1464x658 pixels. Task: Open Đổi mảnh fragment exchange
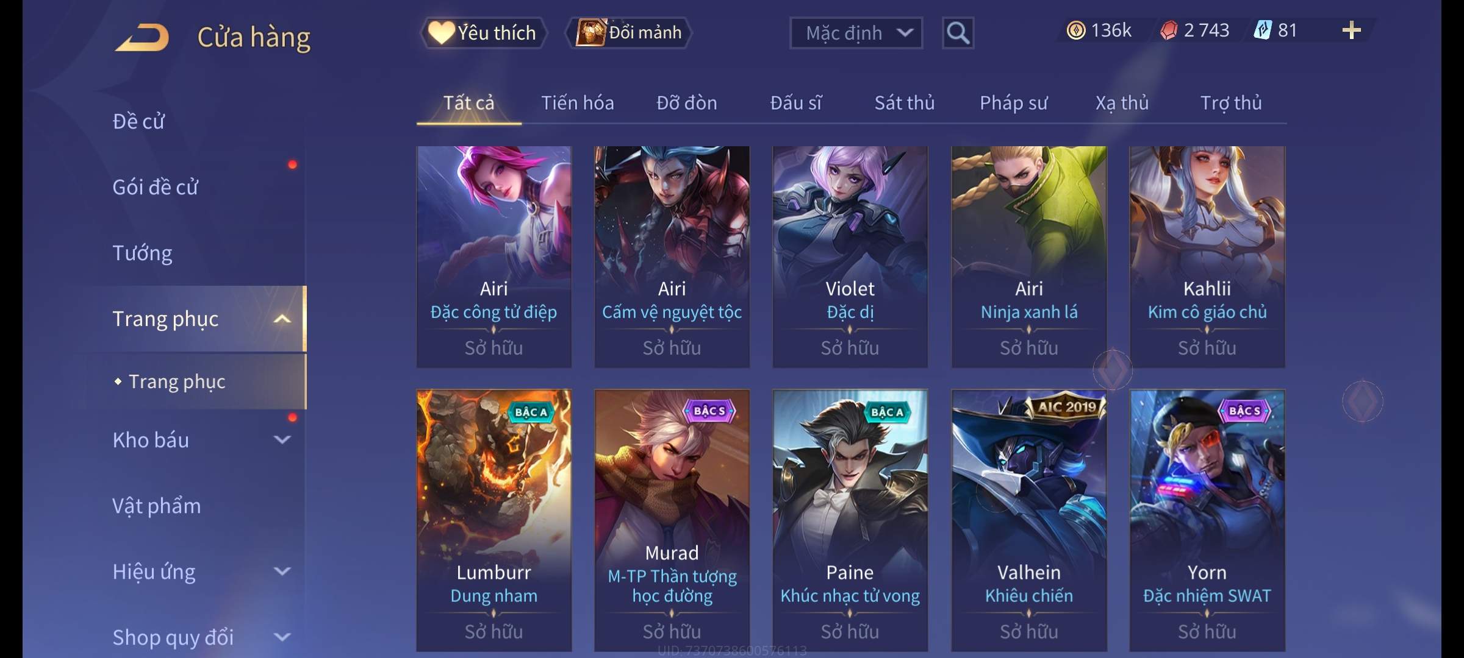click(629, 33)
